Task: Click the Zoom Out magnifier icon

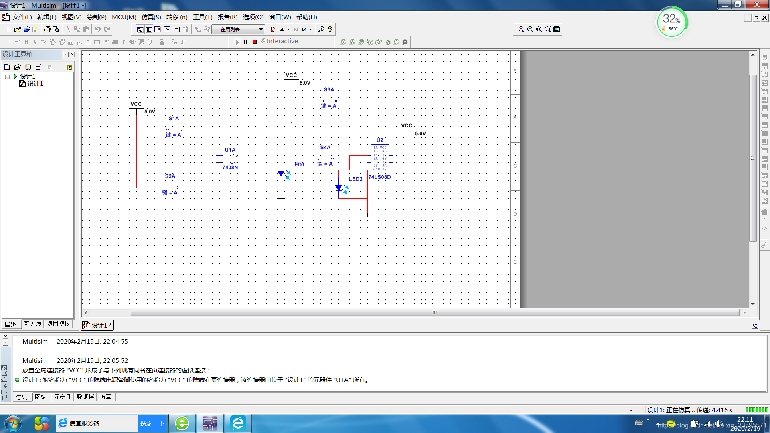Action: click(530, 30)
